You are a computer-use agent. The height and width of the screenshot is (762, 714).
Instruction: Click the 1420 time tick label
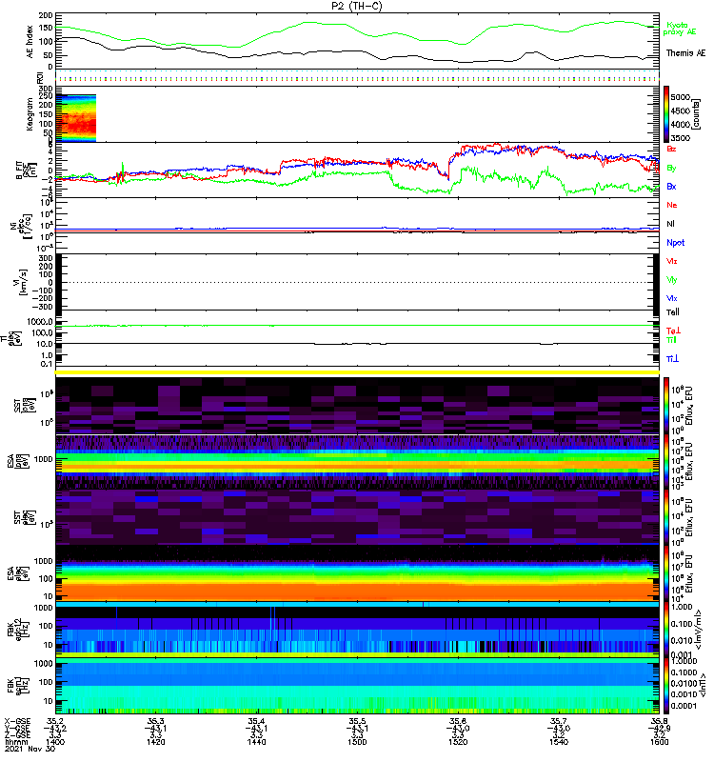(x=156, y=742)
